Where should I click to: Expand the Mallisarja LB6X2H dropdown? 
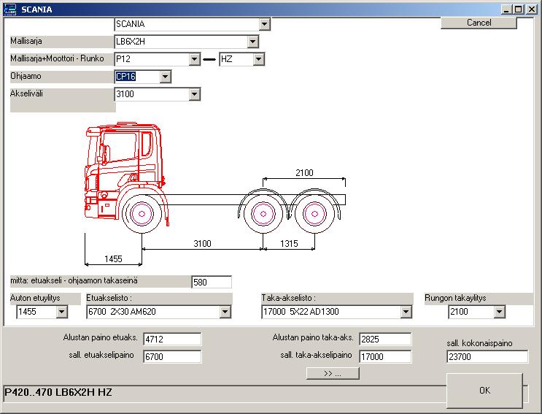pos(252,42)
